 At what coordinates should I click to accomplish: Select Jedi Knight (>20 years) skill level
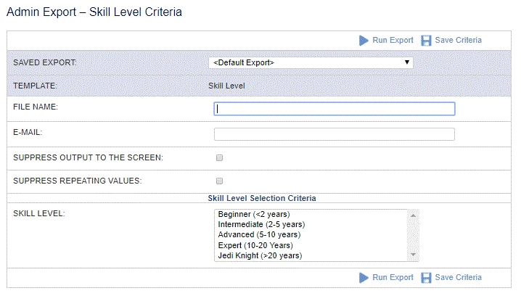(x=260, y=256)
